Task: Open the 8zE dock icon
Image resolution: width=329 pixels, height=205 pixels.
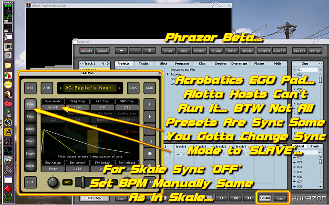Action: tap(8, 142)
